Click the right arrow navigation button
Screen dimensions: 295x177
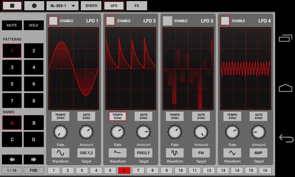click(x=34, y=160)
